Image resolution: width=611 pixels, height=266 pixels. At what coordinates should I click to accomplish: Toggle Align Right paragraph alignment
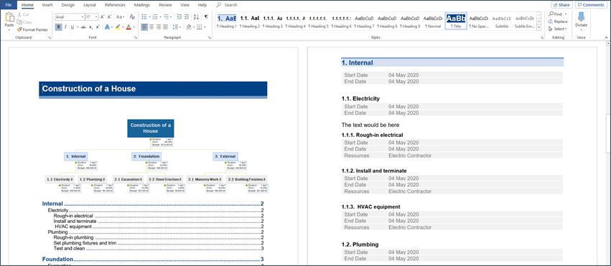pyautogui.click(x=159, y=27)
